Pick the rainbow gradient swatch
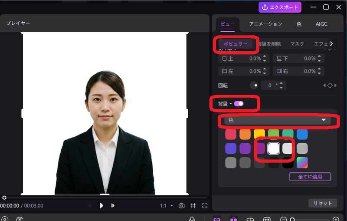 tap(302, 162)
